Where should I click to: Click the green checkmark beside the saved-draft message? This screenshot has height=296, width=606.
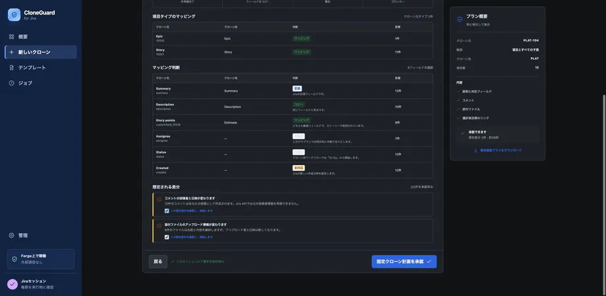173,262
